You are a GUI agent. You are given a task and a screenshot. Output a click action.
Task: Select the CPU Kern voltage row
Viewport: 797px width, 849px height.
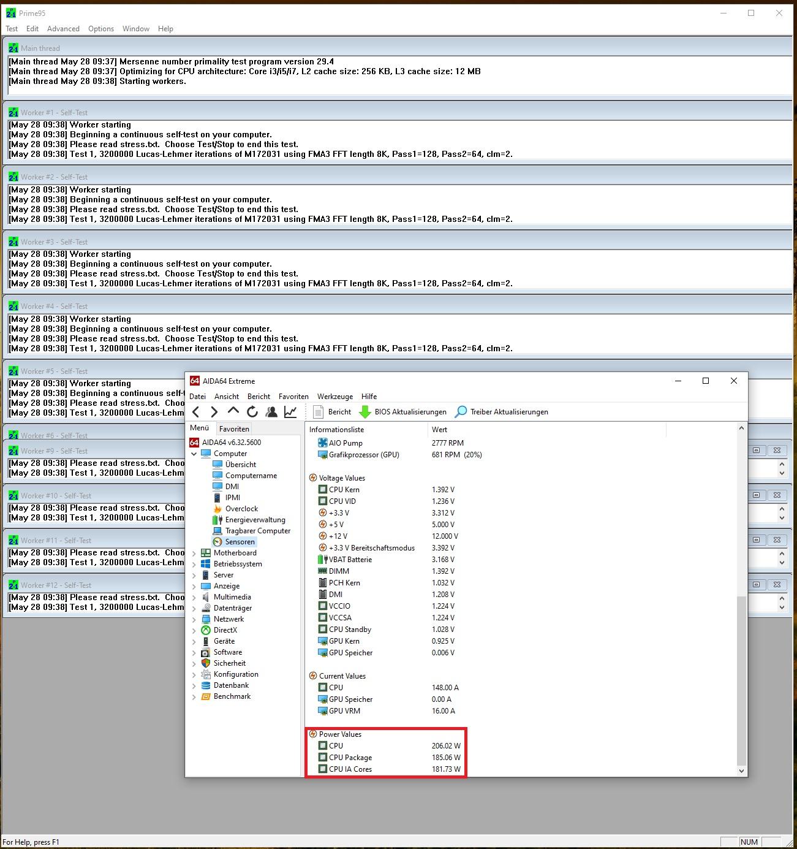pyautogui.click(x=386, y=490)
